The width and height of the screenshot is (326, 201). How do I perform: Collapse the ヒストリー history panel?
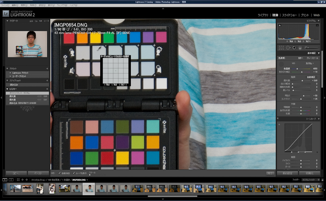click(x=7, y=89)
